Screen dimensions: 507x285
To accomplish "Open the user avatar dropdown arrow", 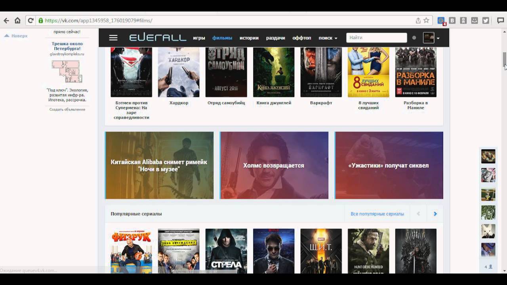I will (438, 38).
